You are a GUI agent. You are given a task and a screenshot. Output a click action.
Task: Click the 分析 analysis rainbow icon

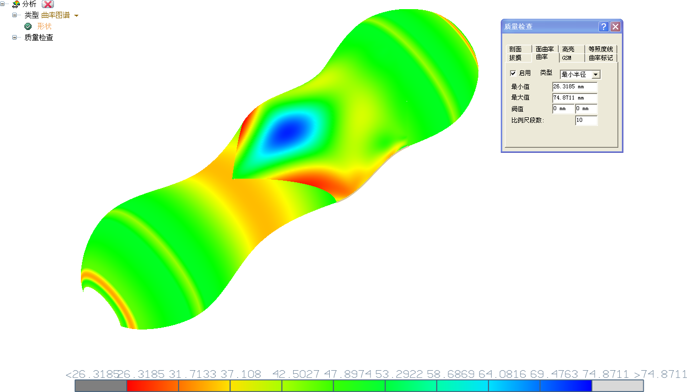16,4
